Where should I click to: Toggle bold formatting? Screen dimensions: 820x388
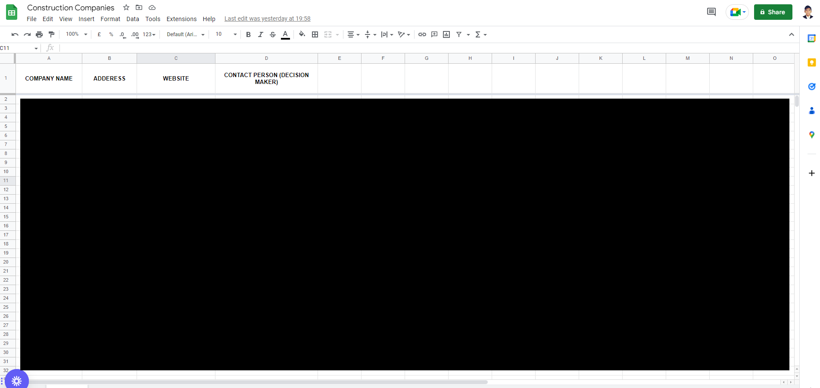[248, 34]
